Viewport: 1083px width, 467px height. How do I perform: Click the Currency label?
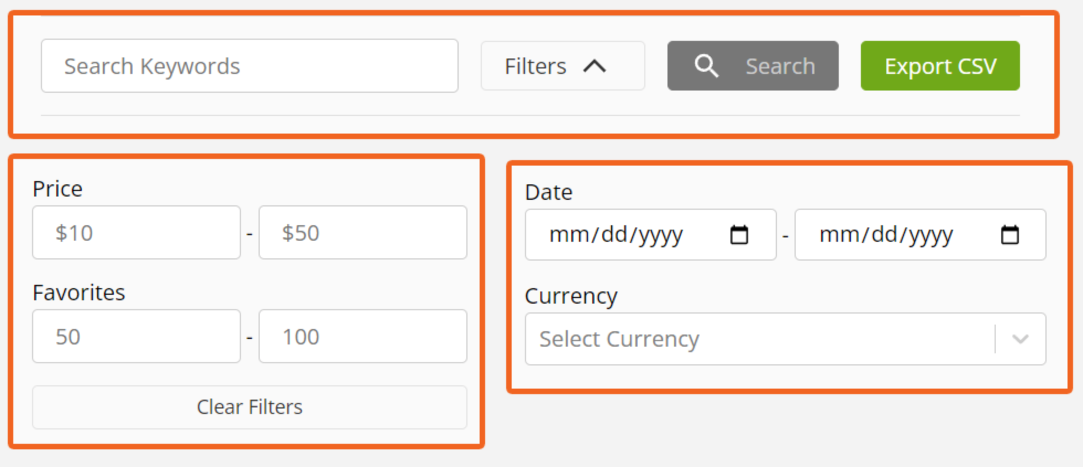tap(571, 296)
